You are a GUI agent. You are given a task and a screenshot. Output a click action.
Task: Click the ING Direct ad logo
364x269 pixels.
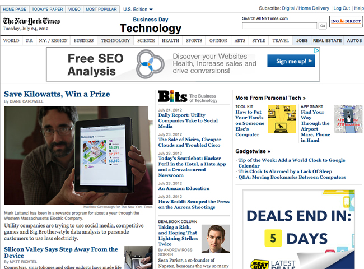[x=346, y=21]
